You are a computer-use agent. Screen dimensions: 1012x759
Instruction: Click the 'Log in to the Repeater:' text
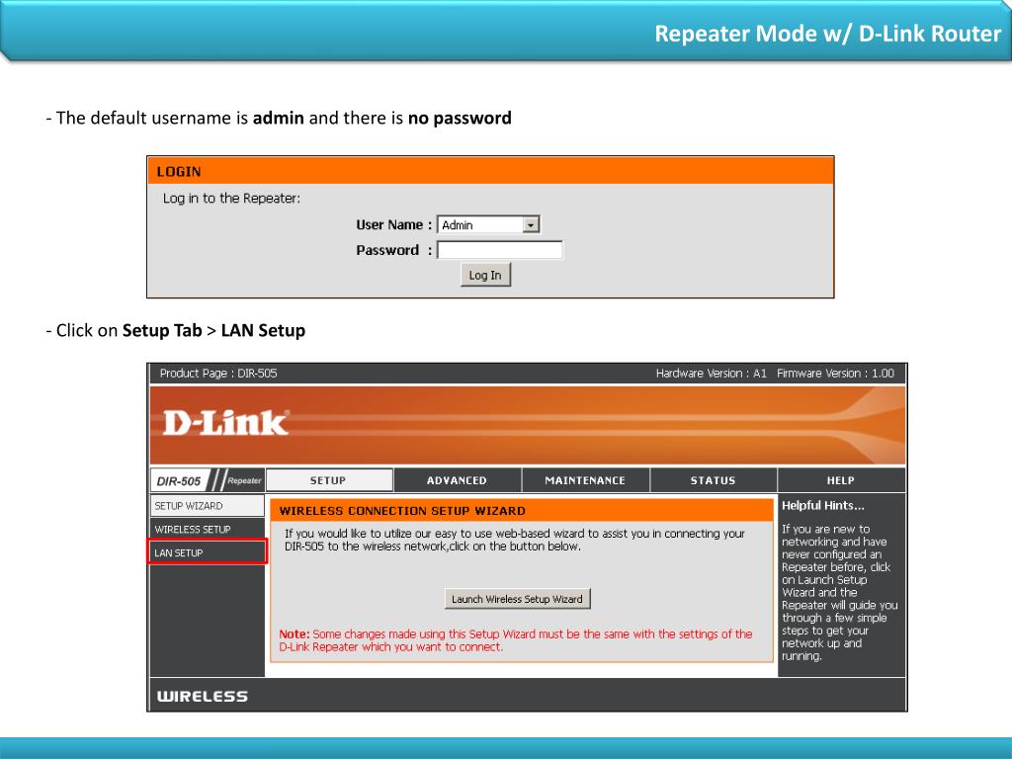pyautogui.click(x=231, y=198)
